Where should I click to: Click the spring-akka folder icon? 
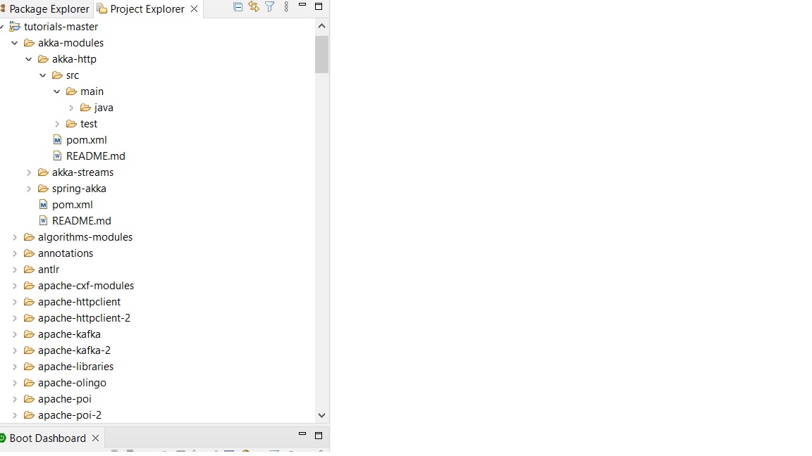click(x=44, y=189)
